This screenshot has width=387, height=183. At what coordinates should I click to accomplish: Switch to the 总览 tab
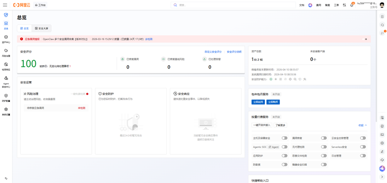pyautogui.click(x=25, y=28)
